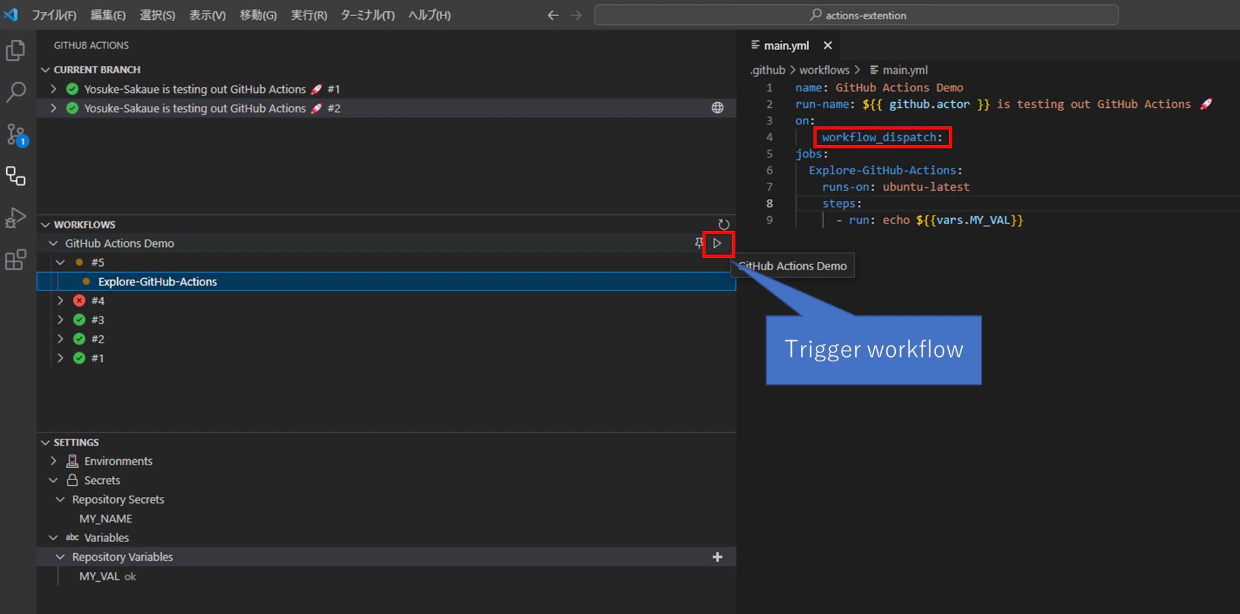Open the Extensions view
This screenshot has height=614, width=1240.
pos(15,260)
